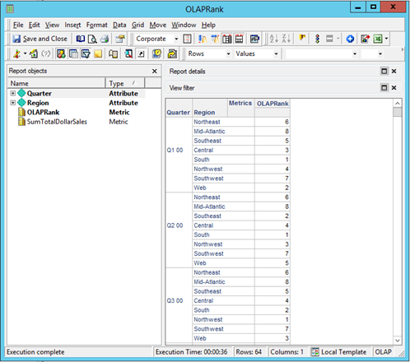Image resolution: width=410 pixels, height=362 pixels.
Task: Expand the Quarter attribute tree node
Action: tap(13, 93)
